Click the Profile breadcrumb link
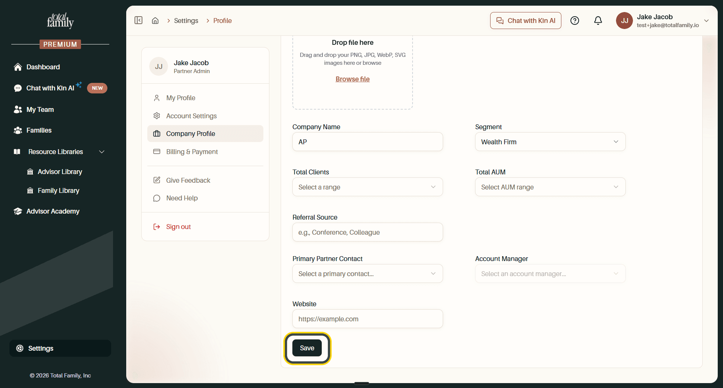The image size is (723, 388). pyautogui.click(x=222, y=21)
